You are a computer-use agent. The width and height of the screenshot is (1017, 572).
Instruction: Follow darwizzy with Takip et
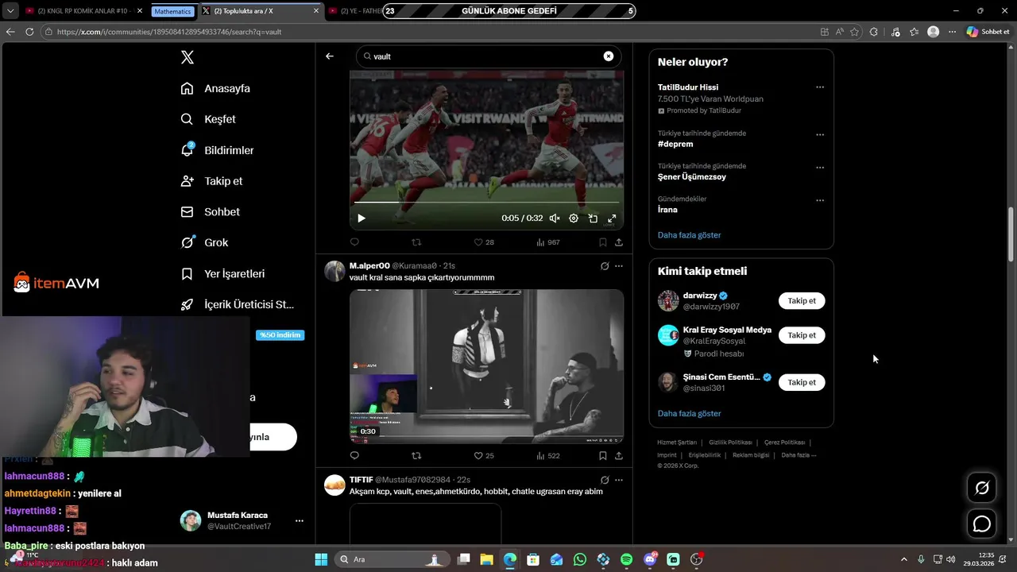802,301
